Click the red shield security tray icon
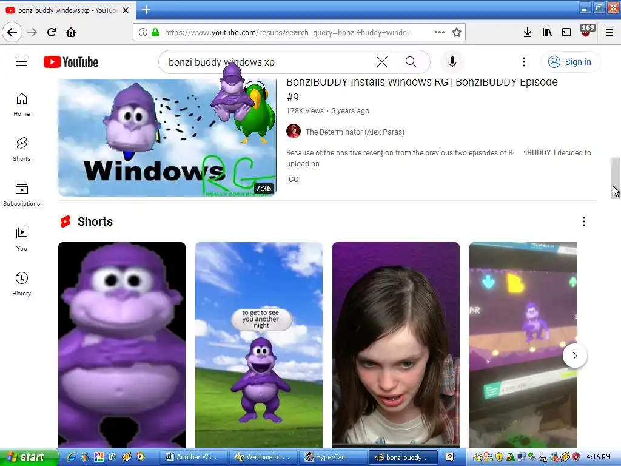Image resolution: width=621 pixels, height=466 pixels. click(x=576, y=458)
